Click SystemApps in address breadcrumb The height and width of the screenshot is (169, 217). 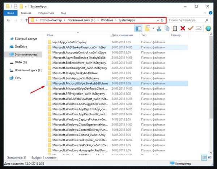click(127, 20)
